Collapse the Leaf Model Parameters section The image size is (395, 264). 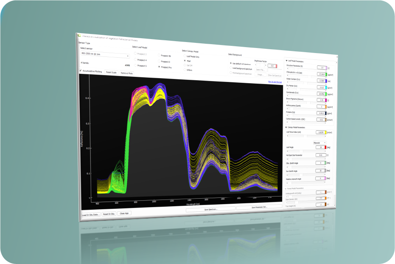(286, 61)
